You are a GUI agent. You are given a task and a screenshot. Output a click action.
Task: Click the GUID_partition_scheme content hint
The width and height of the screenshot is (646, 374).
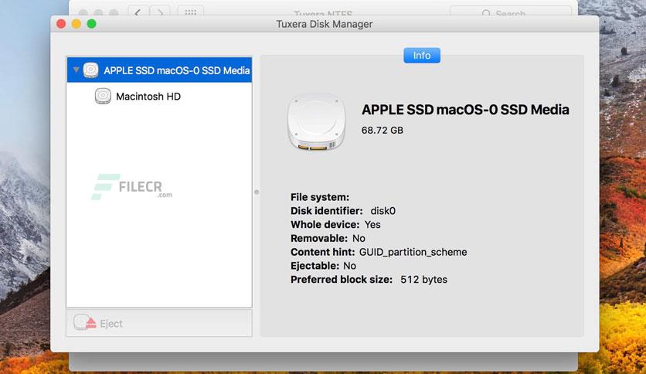click(x=413, y=252)
